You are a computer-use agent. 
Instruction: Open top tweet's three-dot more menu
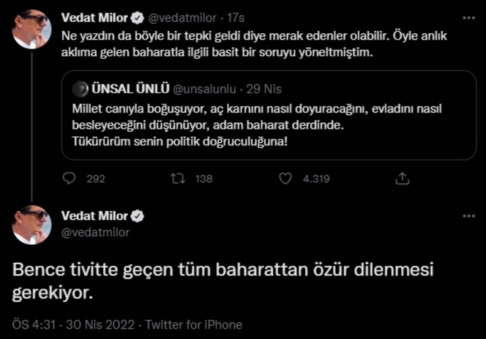coord(469,18)
